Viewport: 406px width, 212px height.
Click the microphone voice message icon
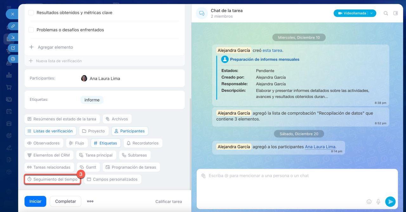(378, 202)
